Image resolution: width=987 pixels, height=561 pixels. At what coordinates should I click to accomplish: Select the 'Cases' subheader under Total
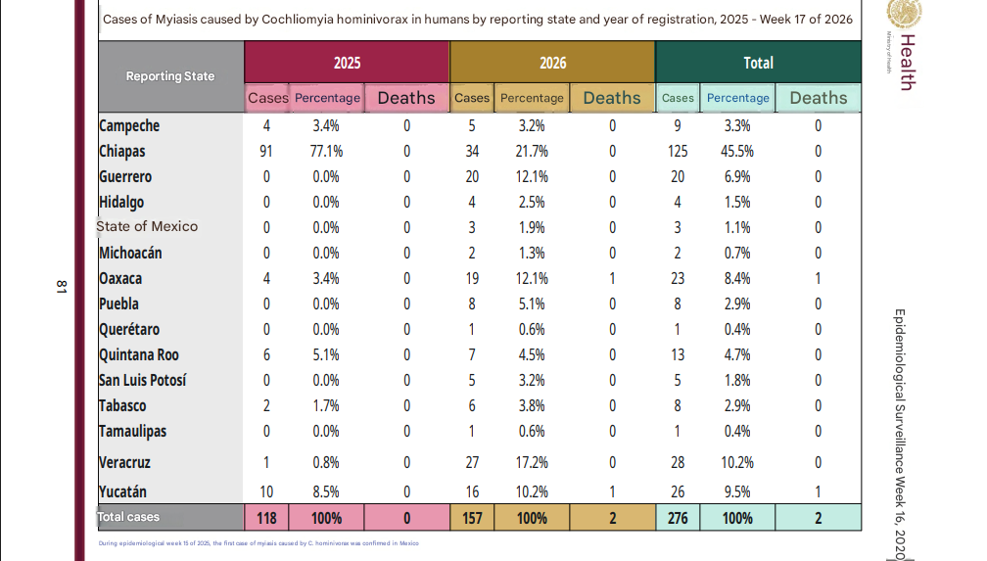coord(678,98)
